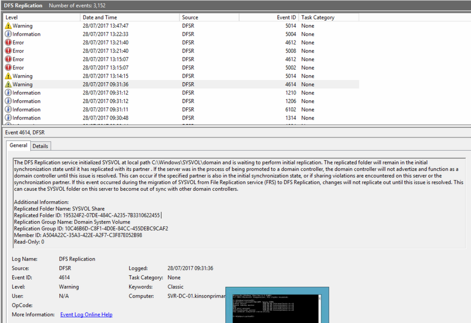Select Event ID 5008 cell
This screenshot has width=471, height=323.
click(291, 51)
